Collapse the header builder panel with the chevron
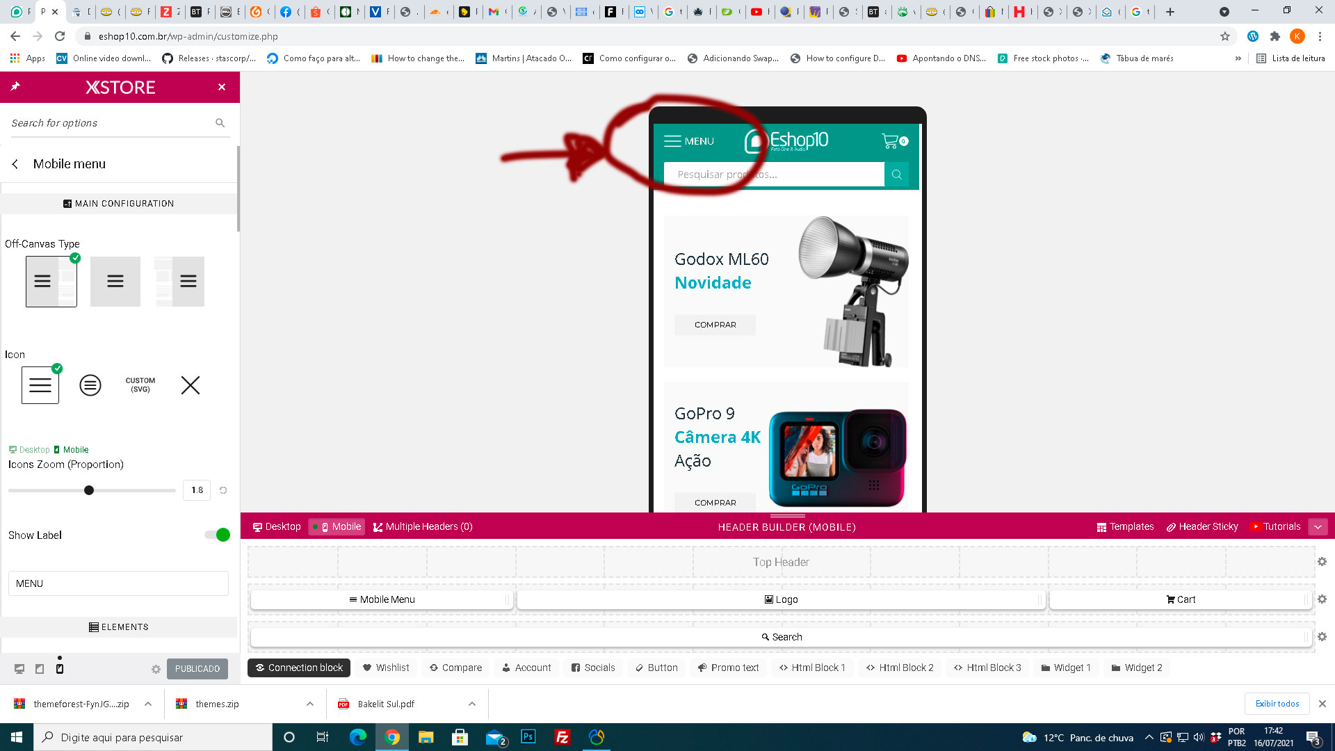This screenshot has height=751, width=1335. coord(1318,526)
